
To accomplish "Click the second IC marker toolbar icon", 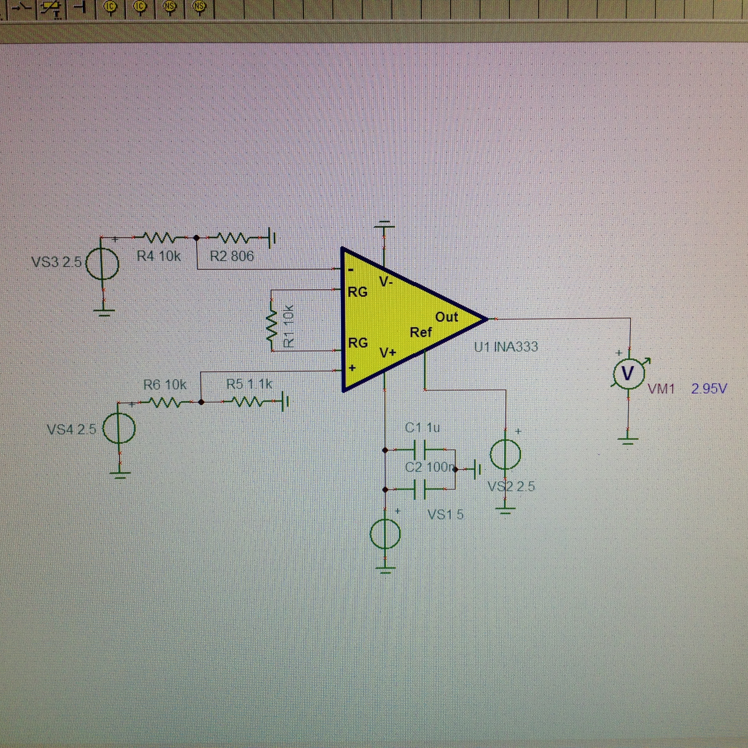I will tap(140, 7).
